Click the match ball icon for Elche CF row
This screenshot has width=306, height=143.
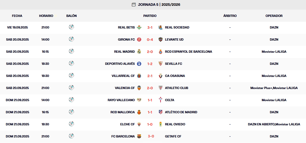point(71,124)
